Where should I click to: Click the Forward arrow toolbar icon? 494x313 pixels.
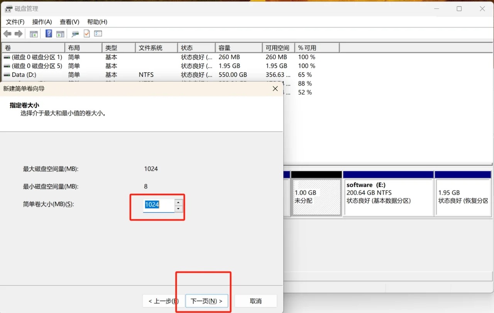point(18,34)
